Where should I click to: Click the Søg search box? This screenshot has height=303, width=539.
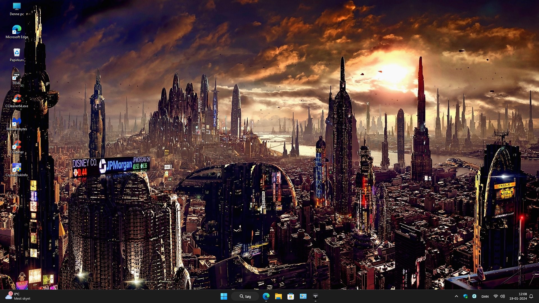coord(245,296)
